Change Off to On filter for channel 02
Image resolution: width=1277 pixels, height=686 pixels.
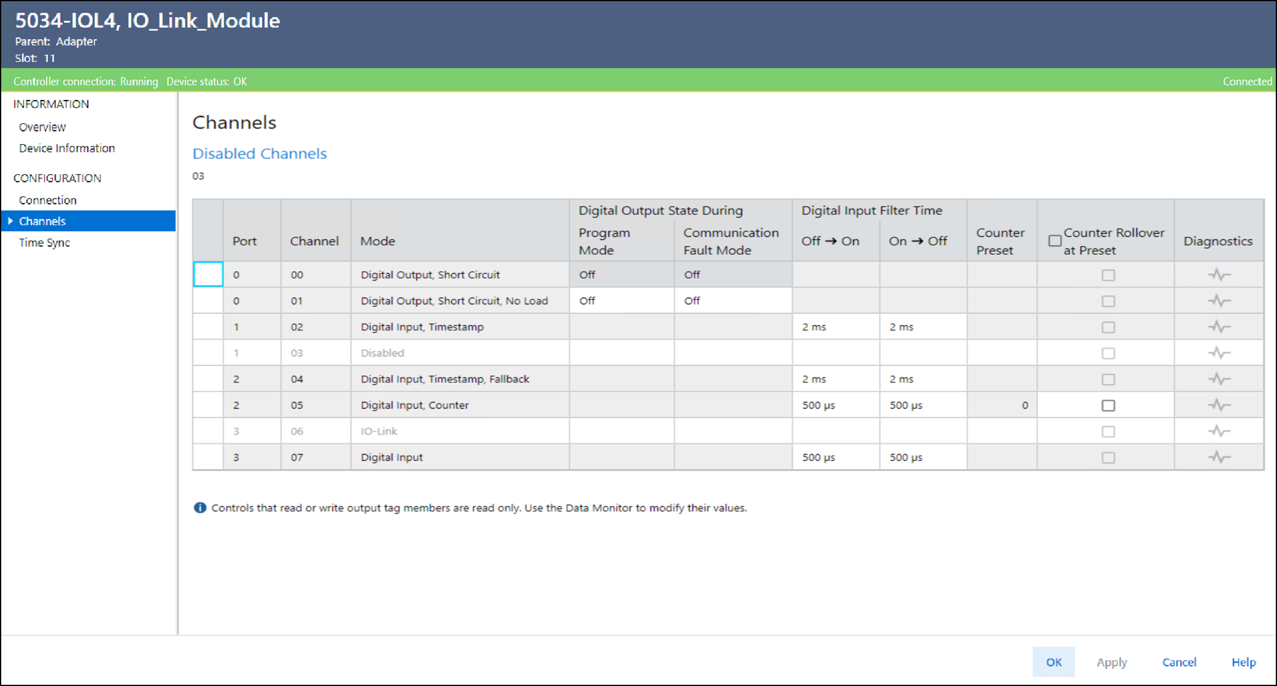click(835, 327)
